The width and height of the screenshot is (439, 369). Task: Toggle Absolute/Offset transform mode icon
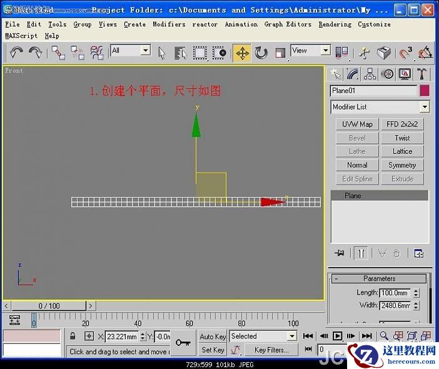tap(89, 336)
